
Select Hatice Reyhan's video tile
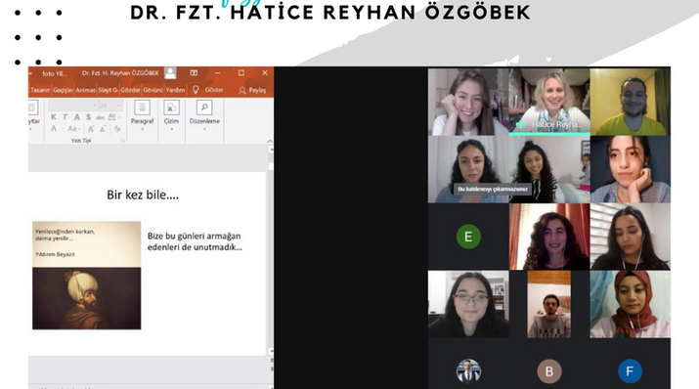pos(549,102)
